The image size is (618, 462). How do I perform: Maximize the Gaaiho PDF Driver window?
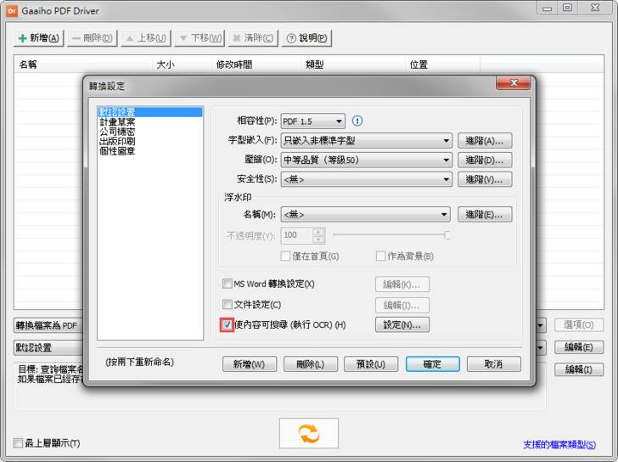click(x=568, y=8)
